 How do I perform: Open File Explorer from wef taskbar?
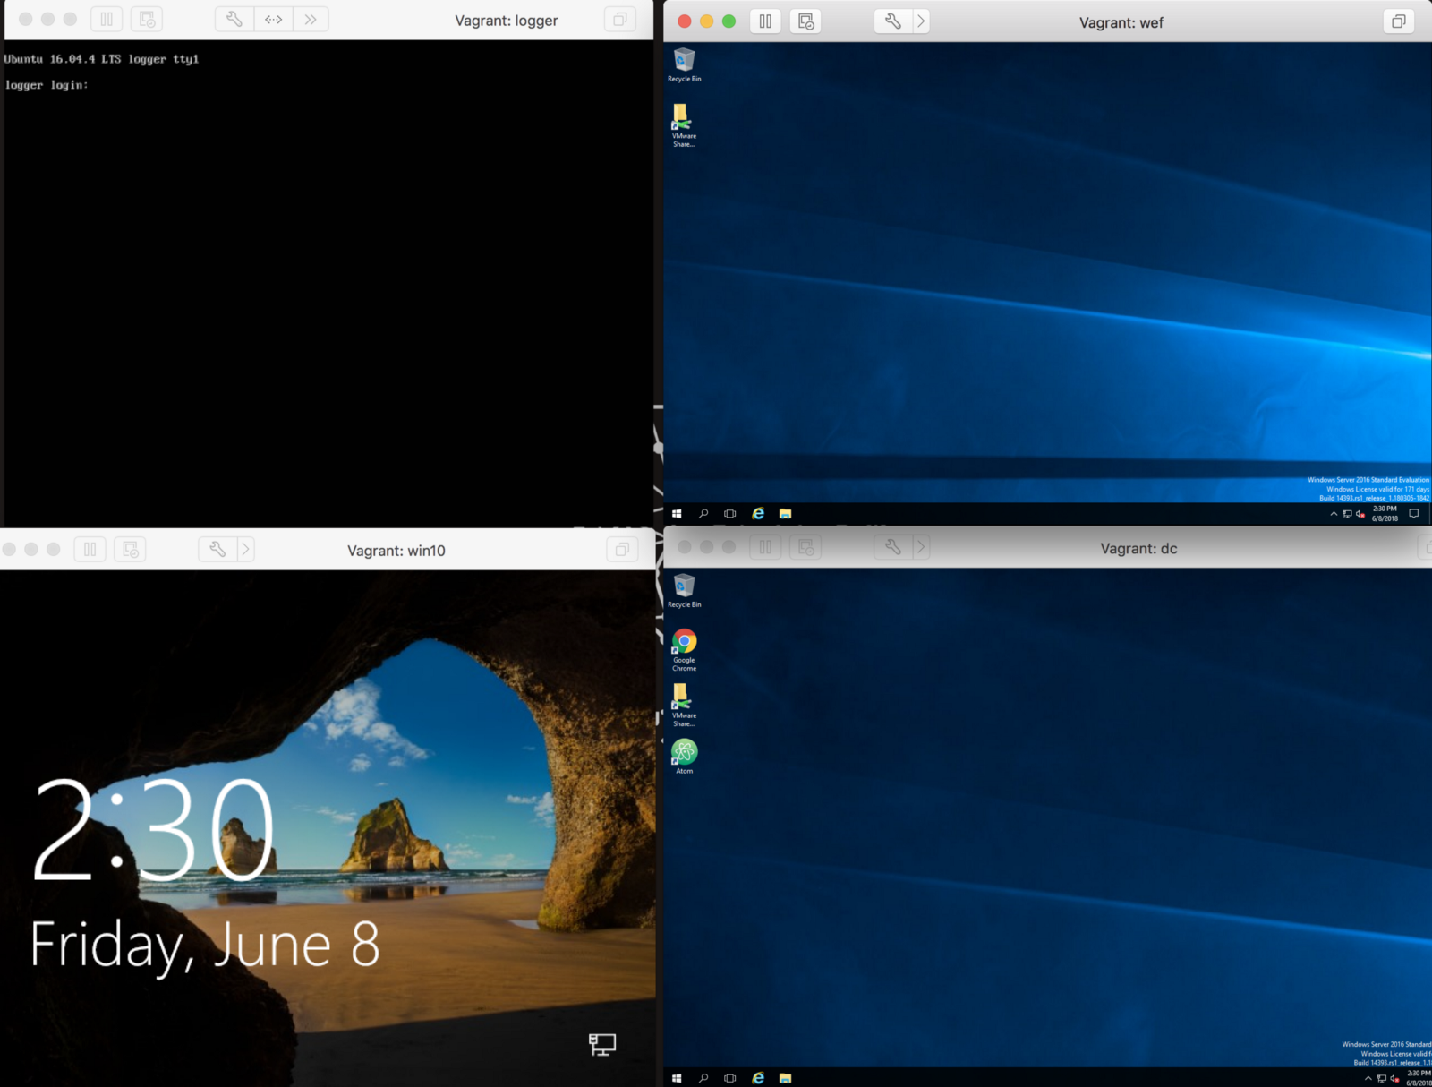(x=785, y=514)
